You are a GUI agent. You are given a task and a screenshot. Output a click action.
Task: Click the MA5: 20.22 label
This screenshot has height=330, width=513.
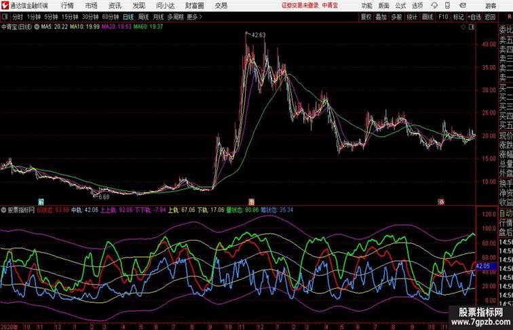click(x=55, y=27)
